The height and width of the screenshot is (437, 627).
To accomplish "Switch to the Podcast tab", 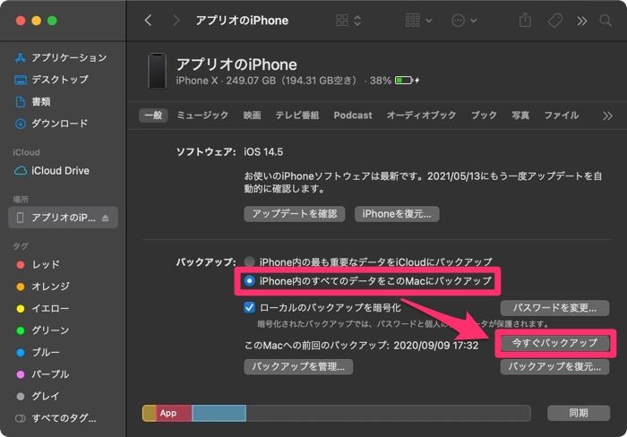I will click(x=353, y=116).
